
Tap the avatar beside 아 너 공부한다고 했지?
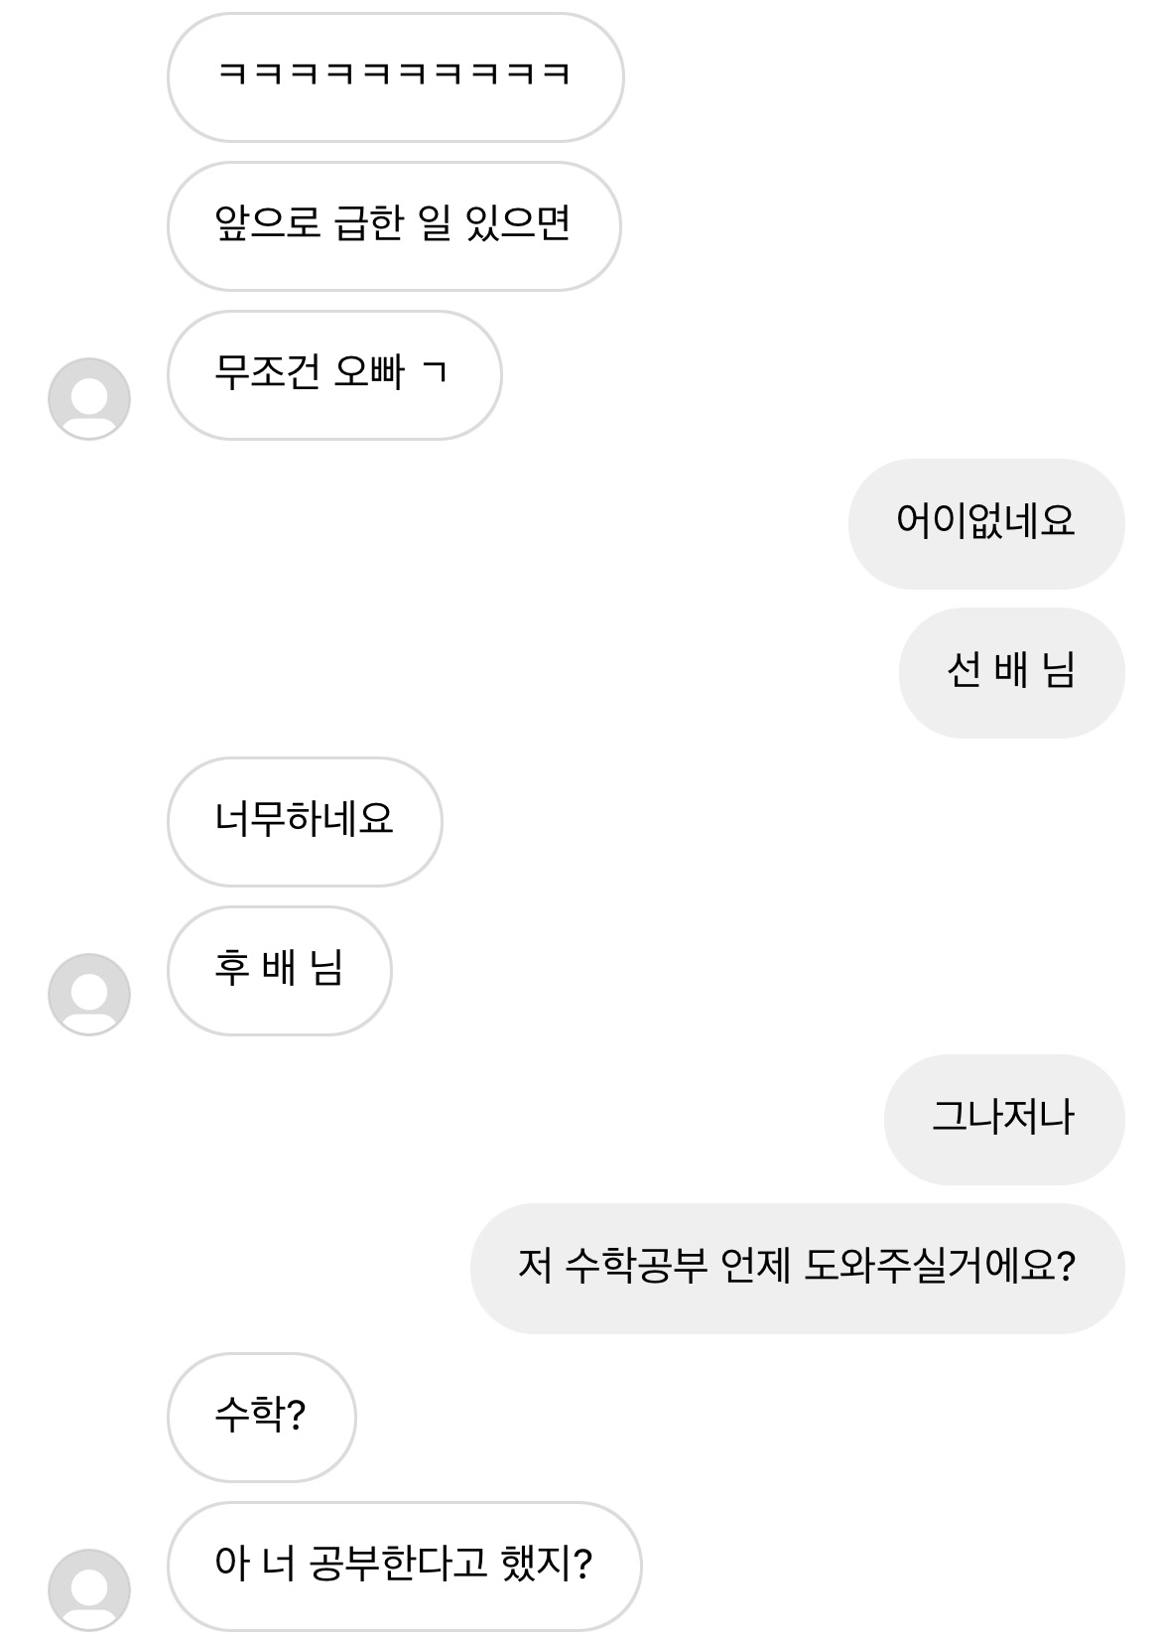pyautogui.click(x=89, y=1588)
